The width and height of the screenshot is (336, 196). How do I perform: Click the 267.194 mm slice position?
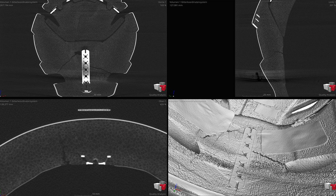click(7, 5)
